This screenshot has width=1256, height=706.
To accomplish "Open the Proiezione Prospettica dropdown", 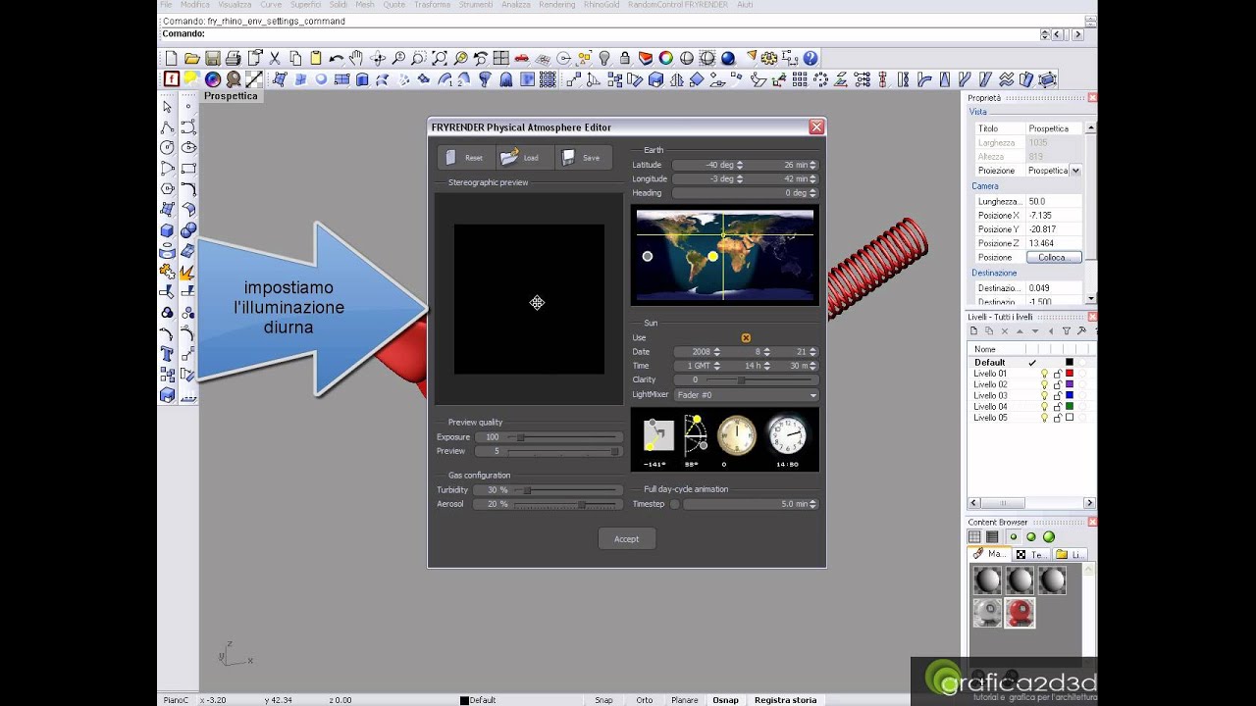I will [x=1075, y=171].
